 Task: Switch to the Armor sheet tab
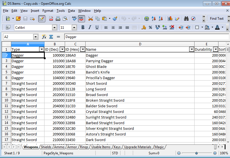point(72,147)
